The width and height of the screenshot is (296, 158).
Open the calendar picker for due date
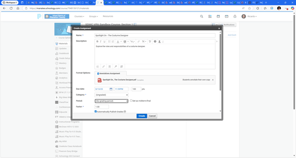pyautogui.click(x=111, y=89)
